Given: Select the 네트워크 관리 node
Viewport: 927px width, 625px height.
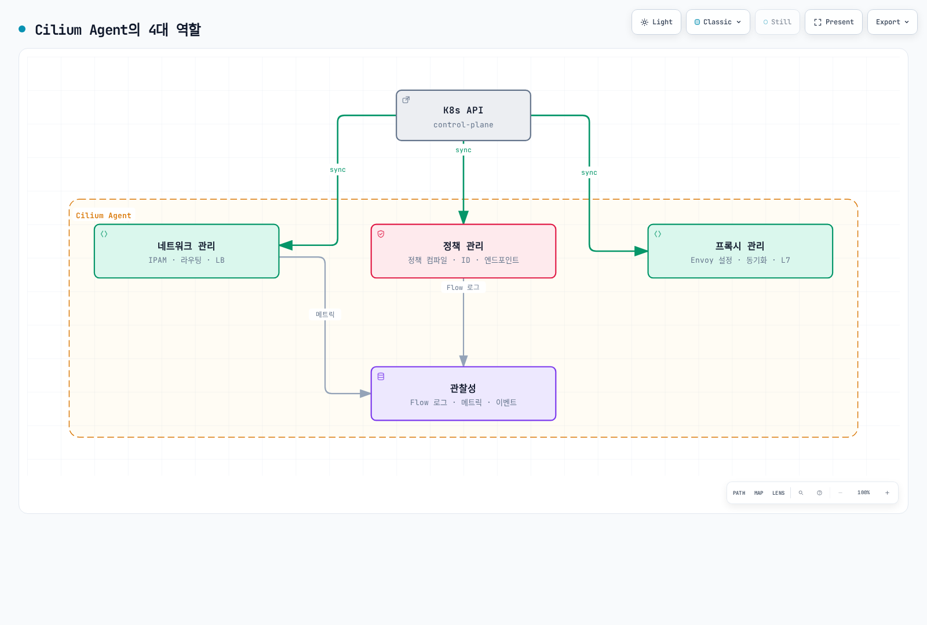Looking at the screenshot, I should [x=187, y=251].
